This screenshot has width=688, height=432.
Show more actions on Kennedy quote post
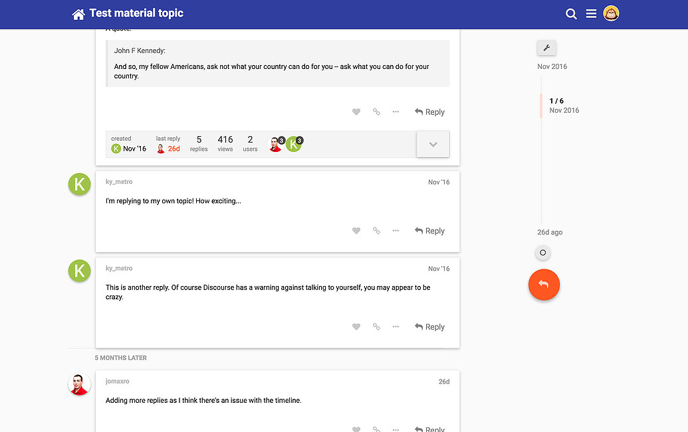pos(396,112)
